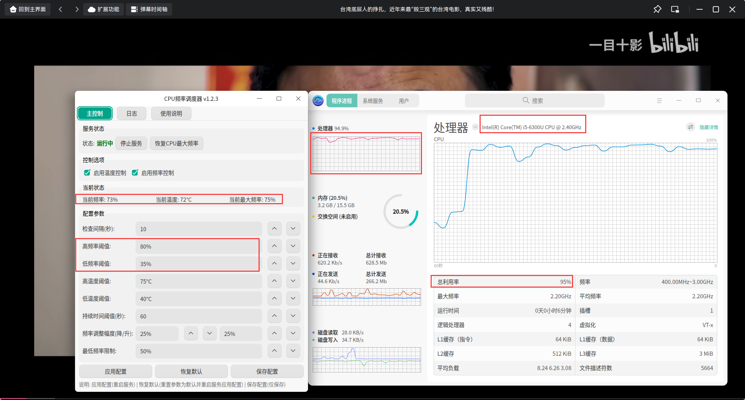The image size is (745, 400).
Task: Toggle 启用频率控制 checkbox
Action: (x=135, y=173)
